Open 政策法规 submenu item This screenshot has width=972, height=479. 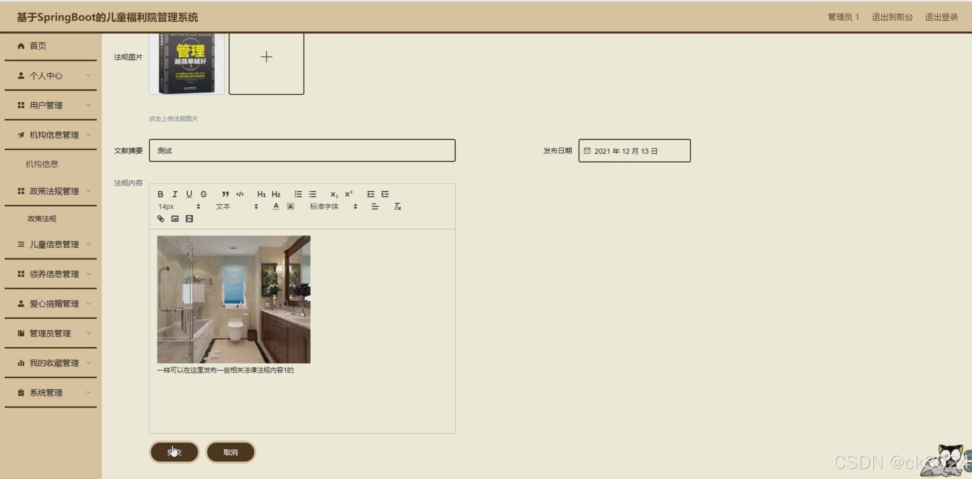42,219
